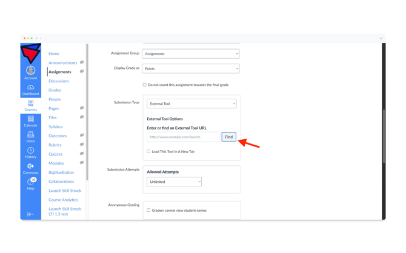Click browser forward arrow
The image size is (406, 253).
(41, 38)
